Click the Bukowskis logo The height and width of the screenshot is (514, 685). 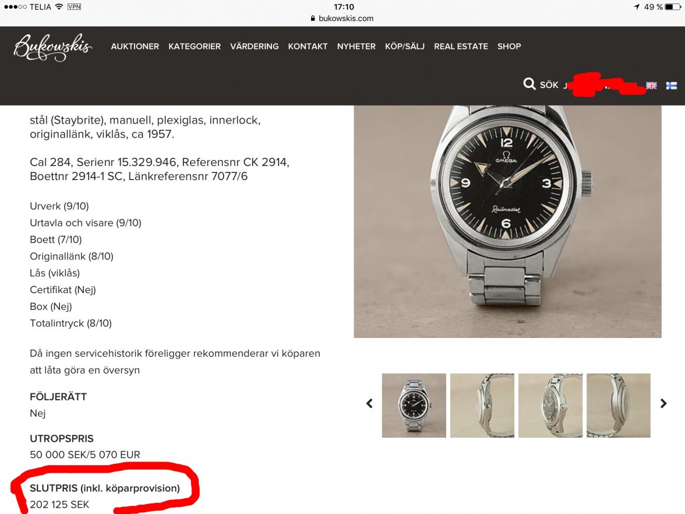53,47
